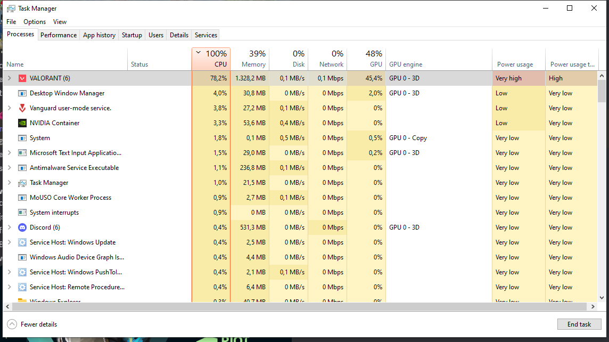Click the End task button
The image size is (609, 342).
click(x=579, y=324)
